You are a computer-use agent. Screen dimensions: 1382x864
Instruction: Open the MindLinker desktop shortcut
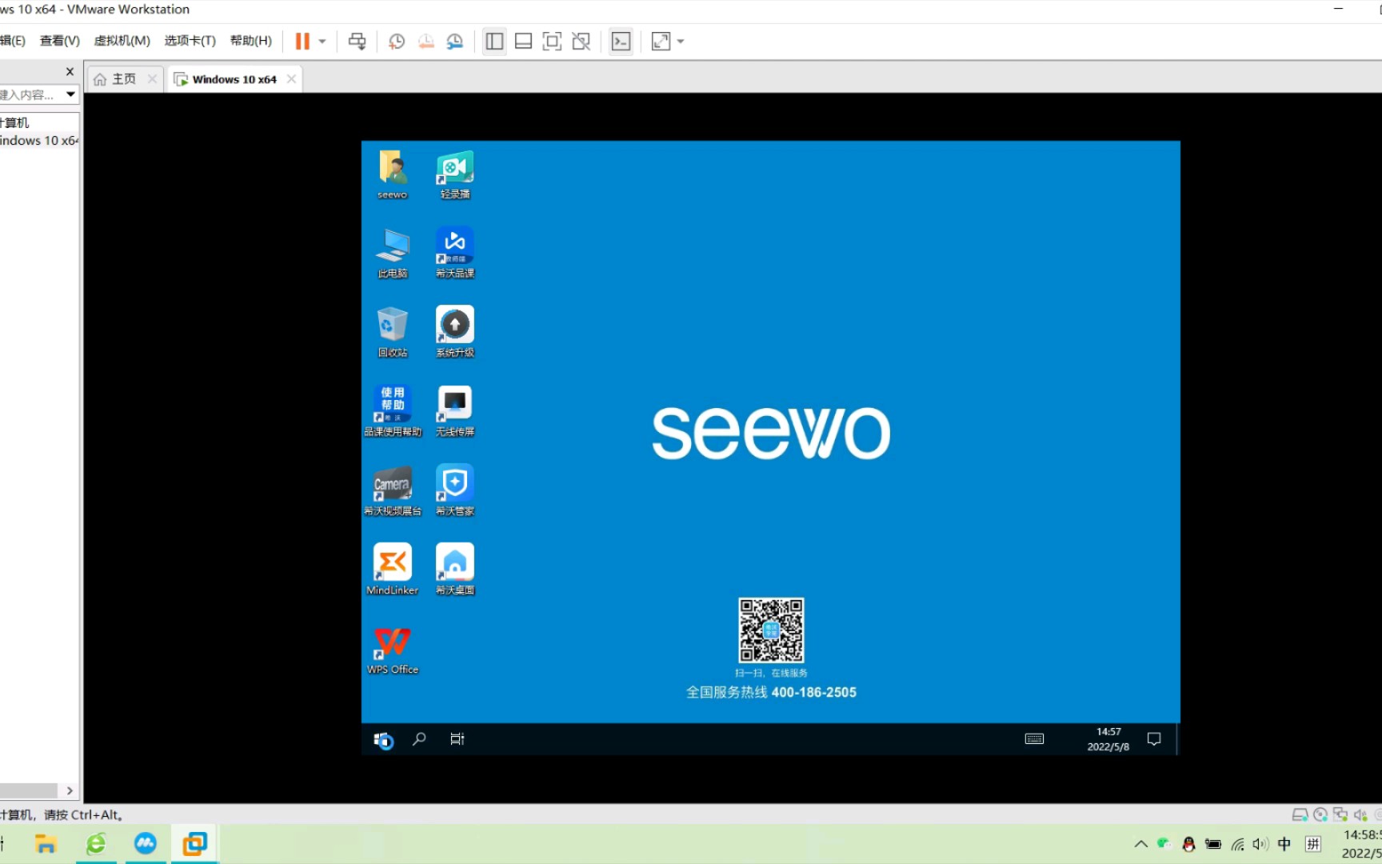[393, 570]
